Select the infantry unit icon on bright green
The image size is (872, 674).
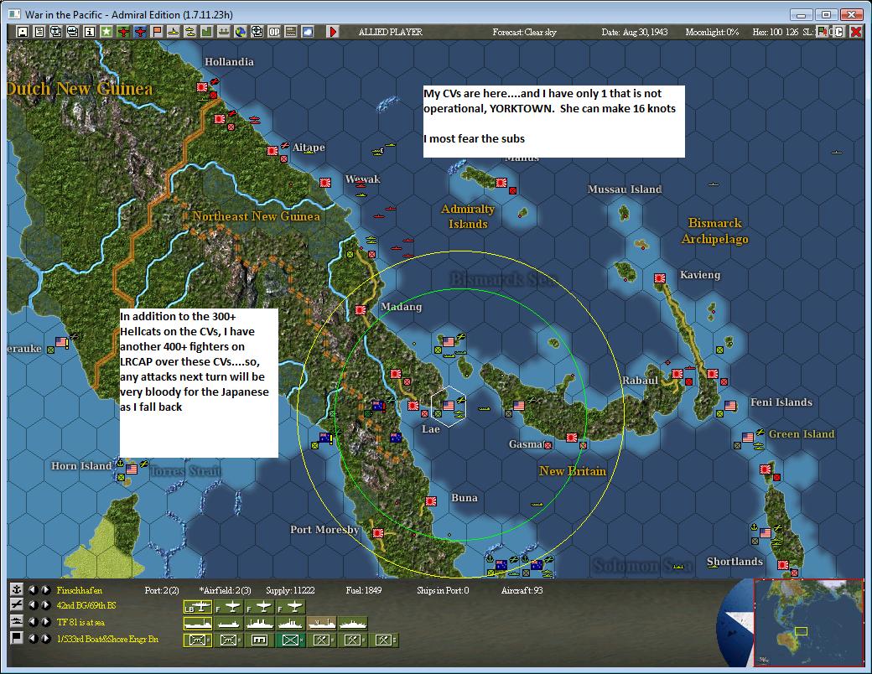[x=290, y=640]
